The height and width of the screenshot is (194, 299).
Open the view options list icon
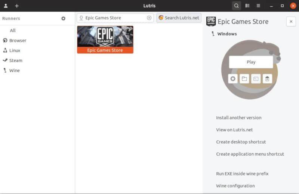click(247, 6)
